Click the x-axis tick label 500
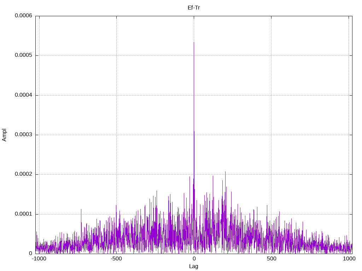The width and height of the screenshot is (362, 271). pyautogui.click(x=271, y=259)
